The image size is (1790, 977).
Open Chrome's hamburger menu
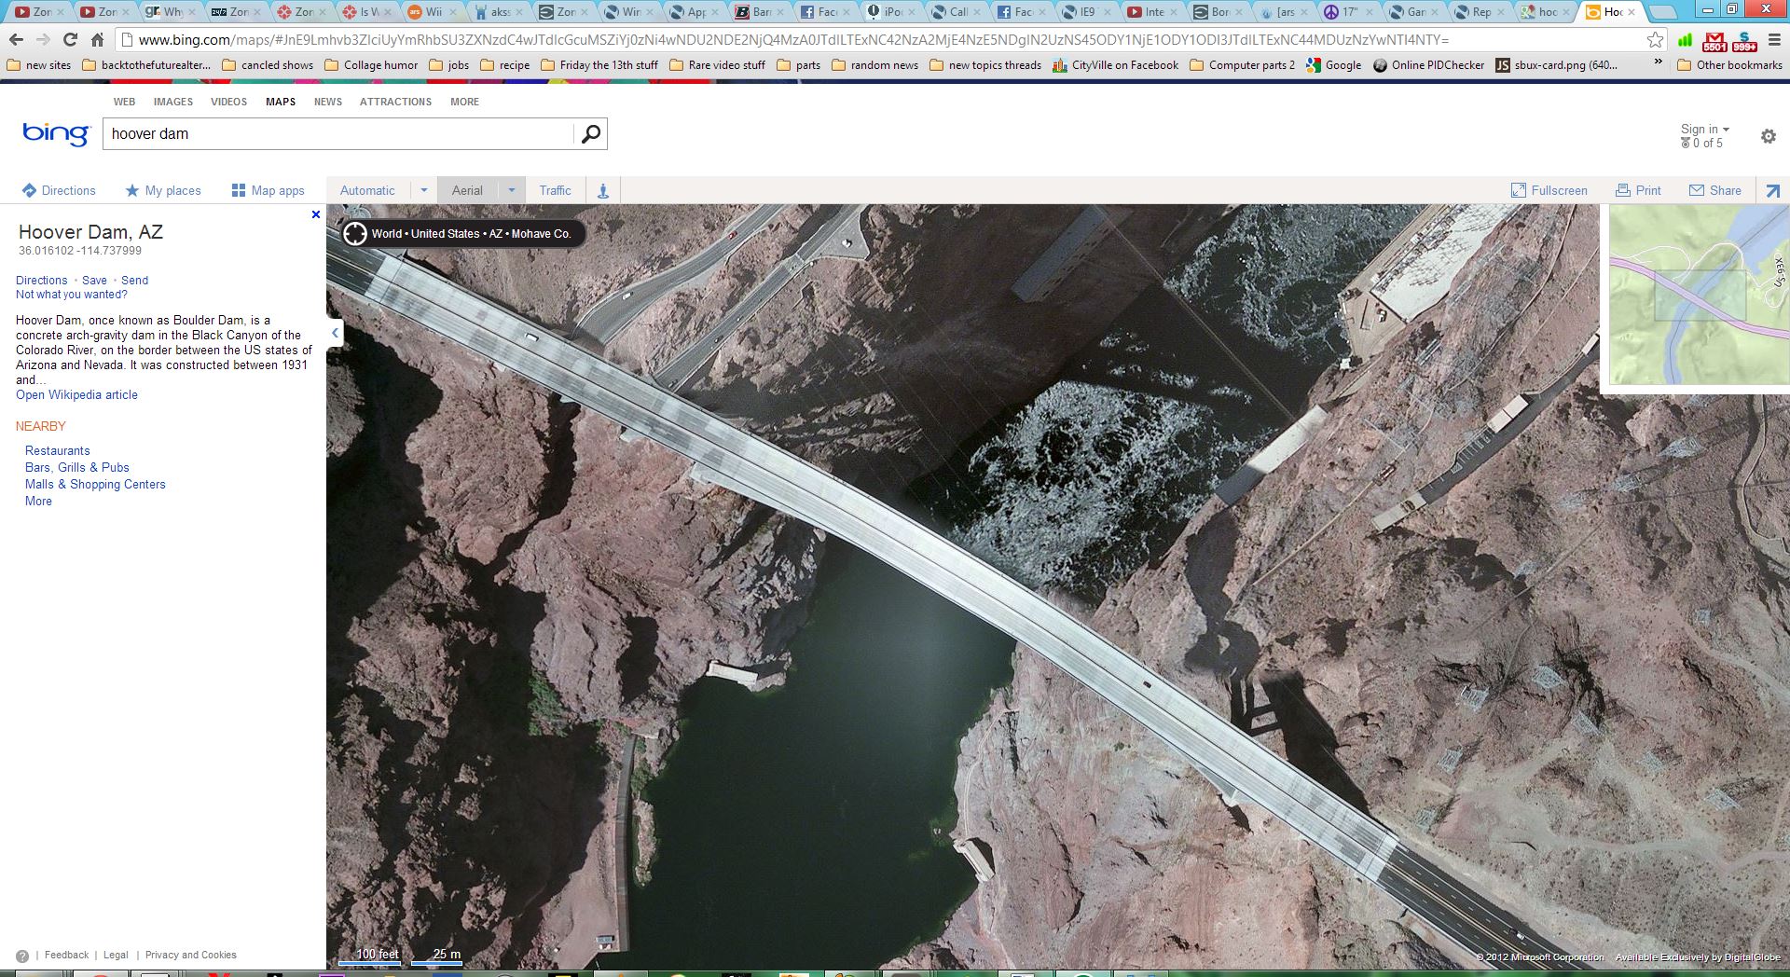pyautogui.click(x=1774, y=40)
